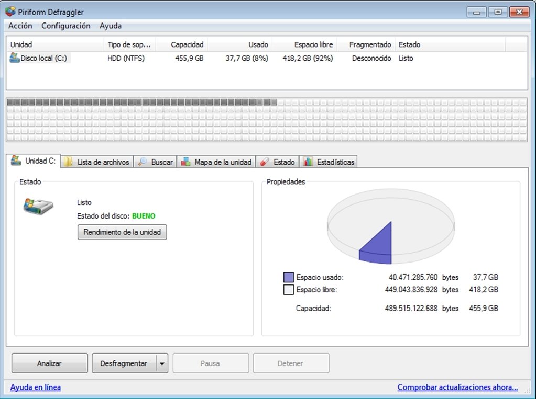Open the Configuración menu
536x399 pixels.
click(x=66, y=26)
